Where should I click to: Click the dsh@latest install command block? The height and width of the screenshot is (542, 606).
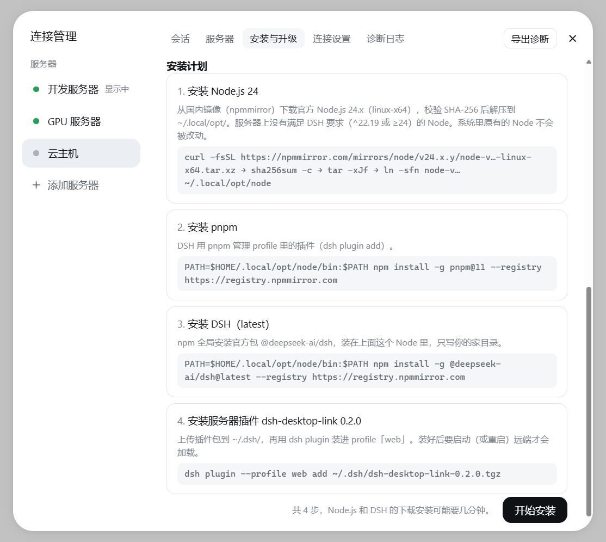coord(367,371)
